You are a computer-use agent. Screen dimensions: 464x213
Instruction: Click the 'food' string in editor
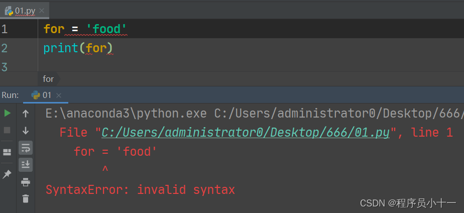coord(106,29)
